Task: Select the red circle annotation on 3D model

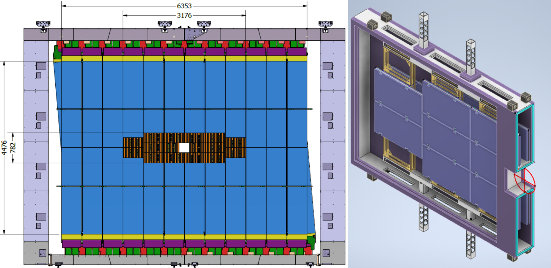Action: tap(524, 180)
